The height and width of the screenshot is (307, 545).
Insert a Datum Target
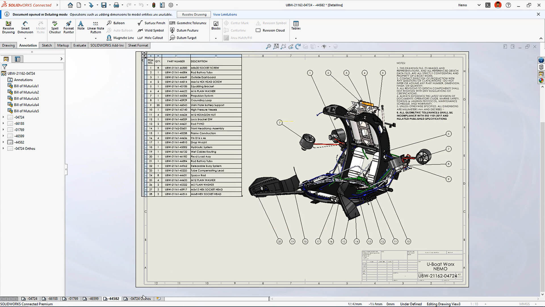click(183, 38)
